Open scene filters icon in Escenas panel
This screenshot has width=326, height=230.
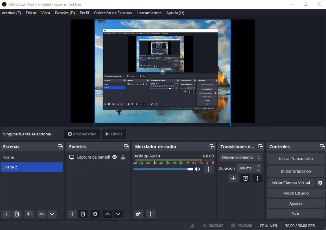coord(29,214)
